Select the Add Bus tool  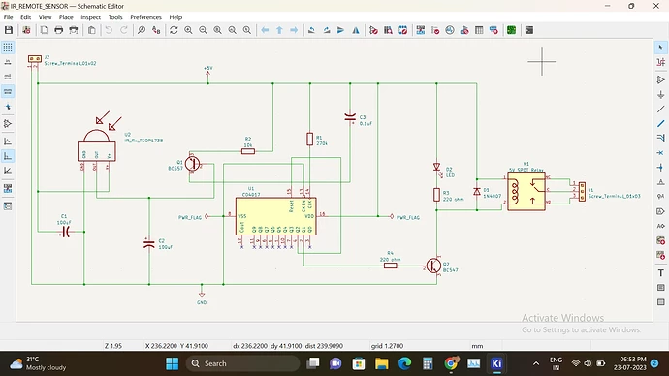pyautogui.click(x=661, y=124)
